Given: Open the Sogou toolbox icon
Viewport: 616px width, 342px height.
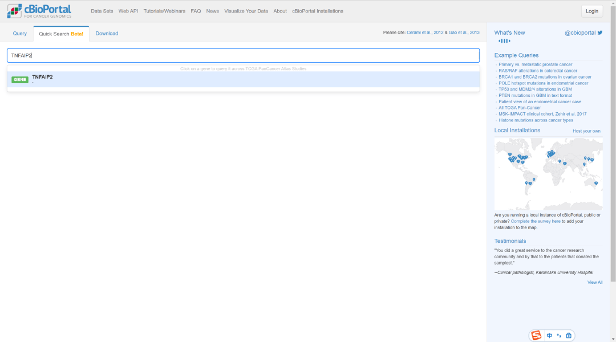Looking at the screenshot, I should tap(569, 335).
